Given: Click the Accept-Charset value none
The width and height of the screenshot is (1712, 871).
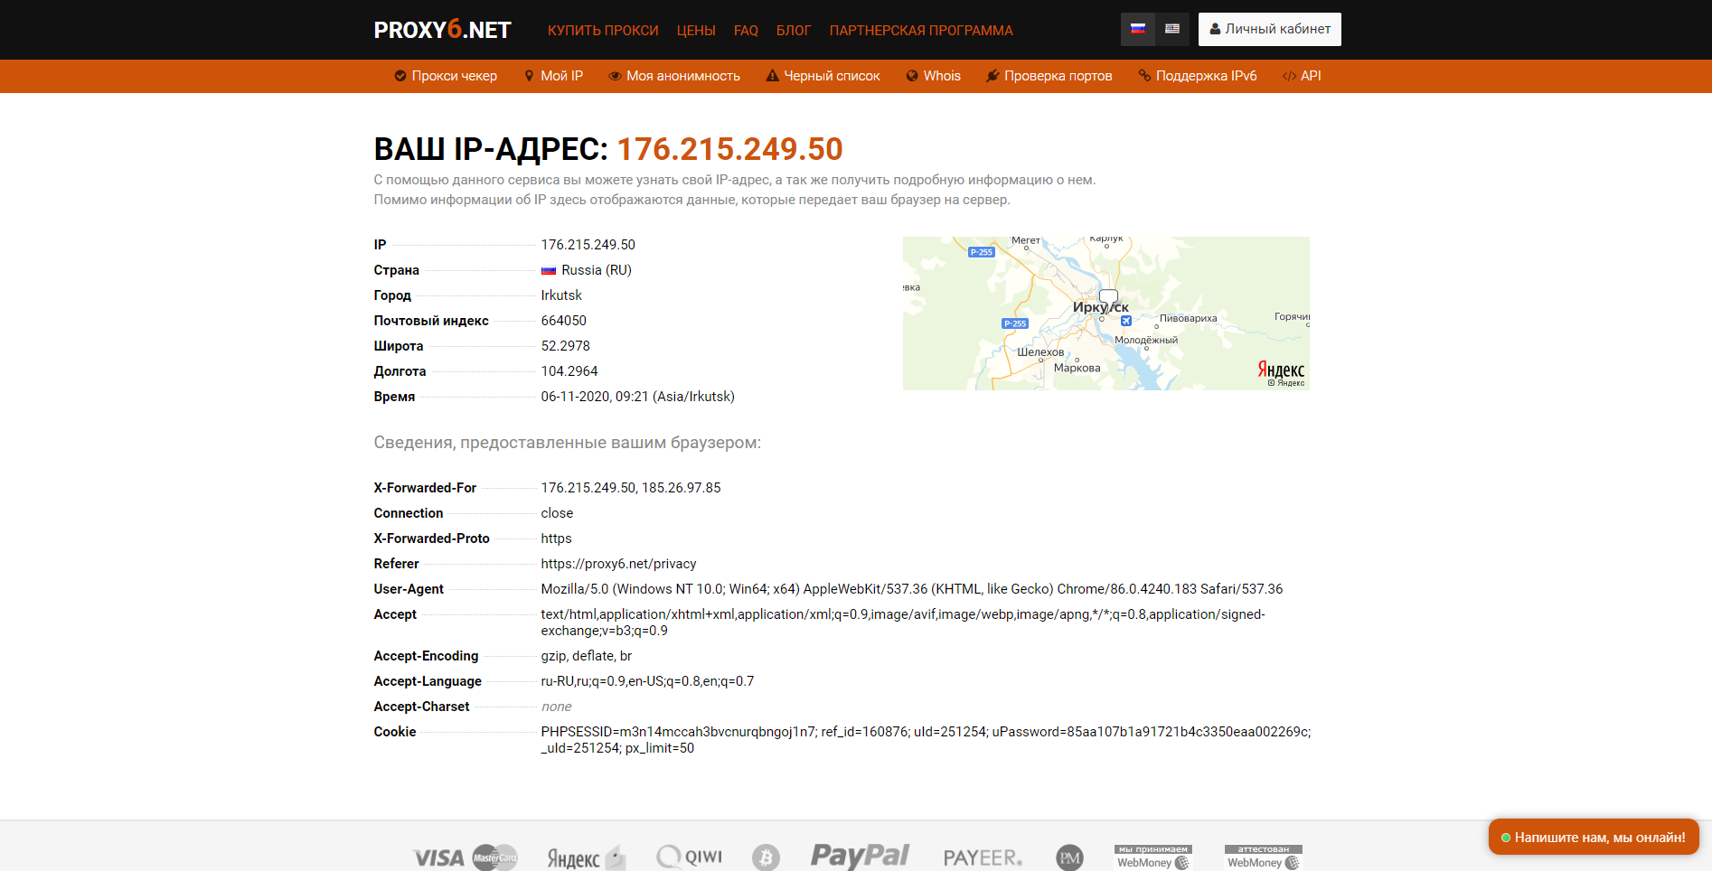Looking at the screenshot, I should tap(556, 707).
